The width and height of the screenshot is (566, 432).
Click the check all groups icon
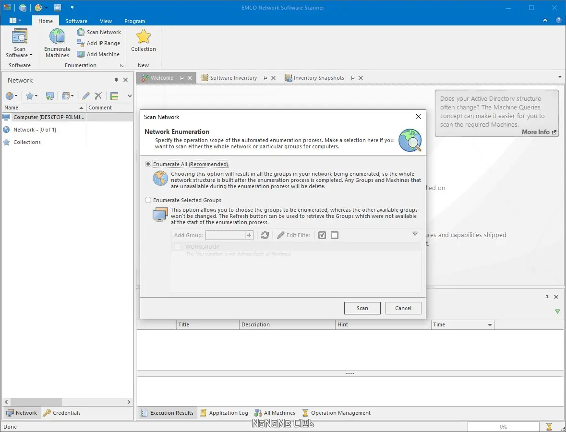(322, 235)
